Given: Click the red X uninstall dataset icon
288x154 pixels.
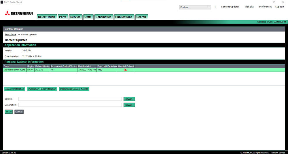Looking at the screenshot, I should click(126, 70).
